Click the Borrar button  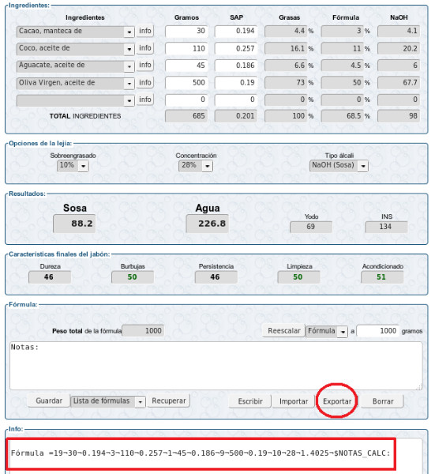pyautogui.click(x=383, y=401)
